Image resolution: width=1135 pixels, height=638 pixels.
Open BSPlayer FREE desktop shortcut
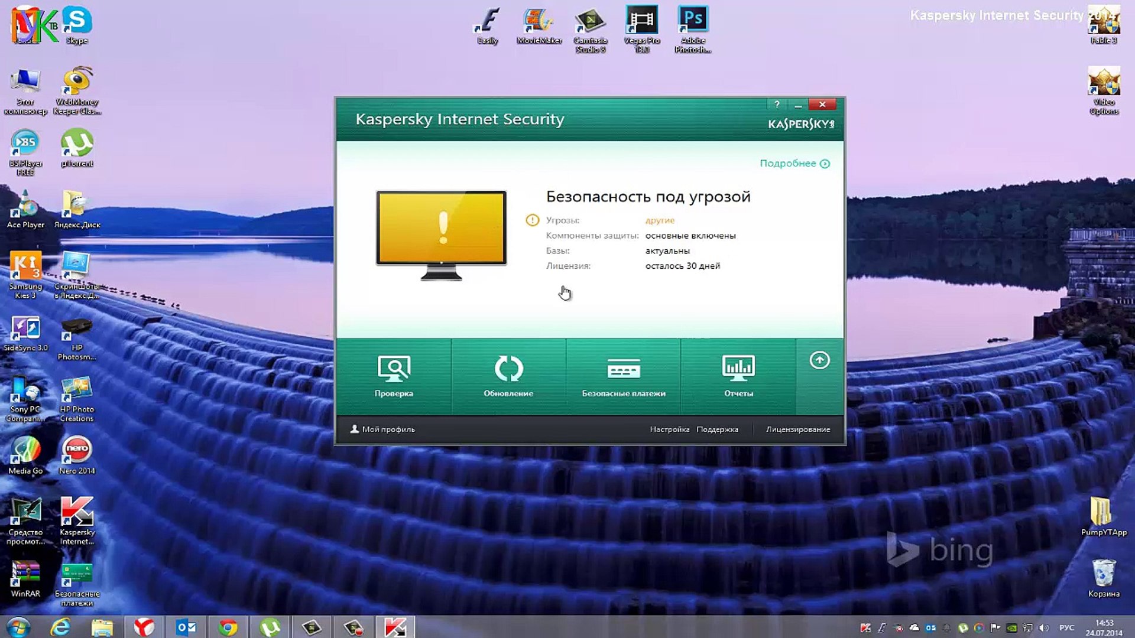25,152
